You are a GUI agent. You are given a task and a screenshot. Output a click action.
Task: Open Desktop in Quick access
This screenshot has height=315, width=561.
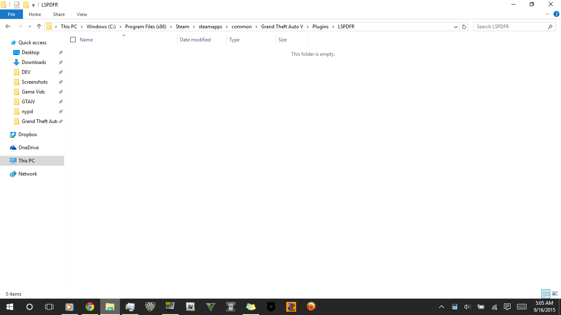30,52
